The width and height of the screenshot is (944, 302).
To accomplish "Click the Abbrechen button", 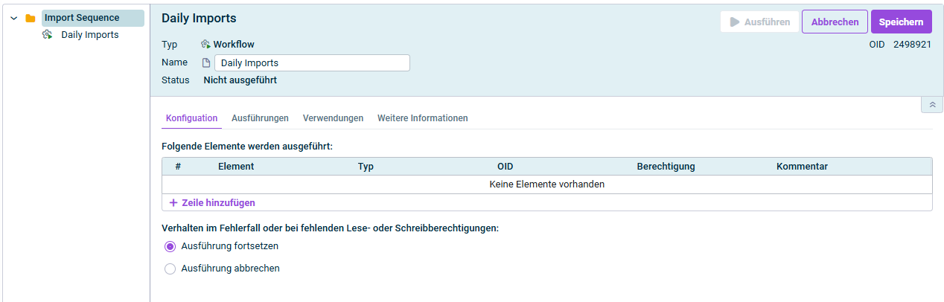I will 835,22.
